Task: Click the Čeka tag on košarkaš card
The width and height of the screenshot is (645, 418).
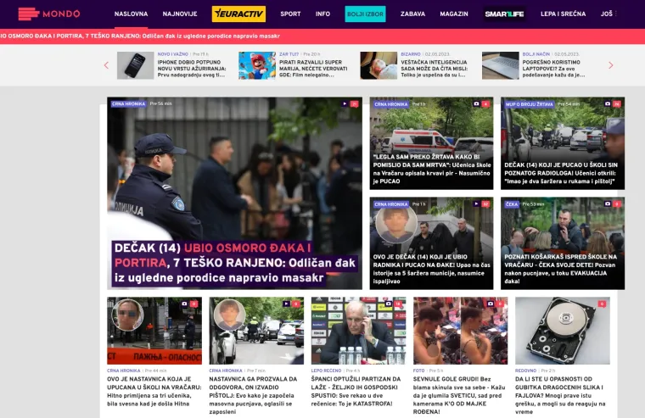Action: (x=512, y=204)
